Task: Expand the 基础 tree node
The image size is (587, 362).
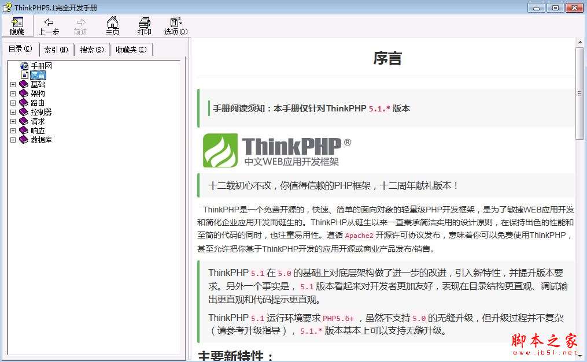Action: [x=13, y=84]
